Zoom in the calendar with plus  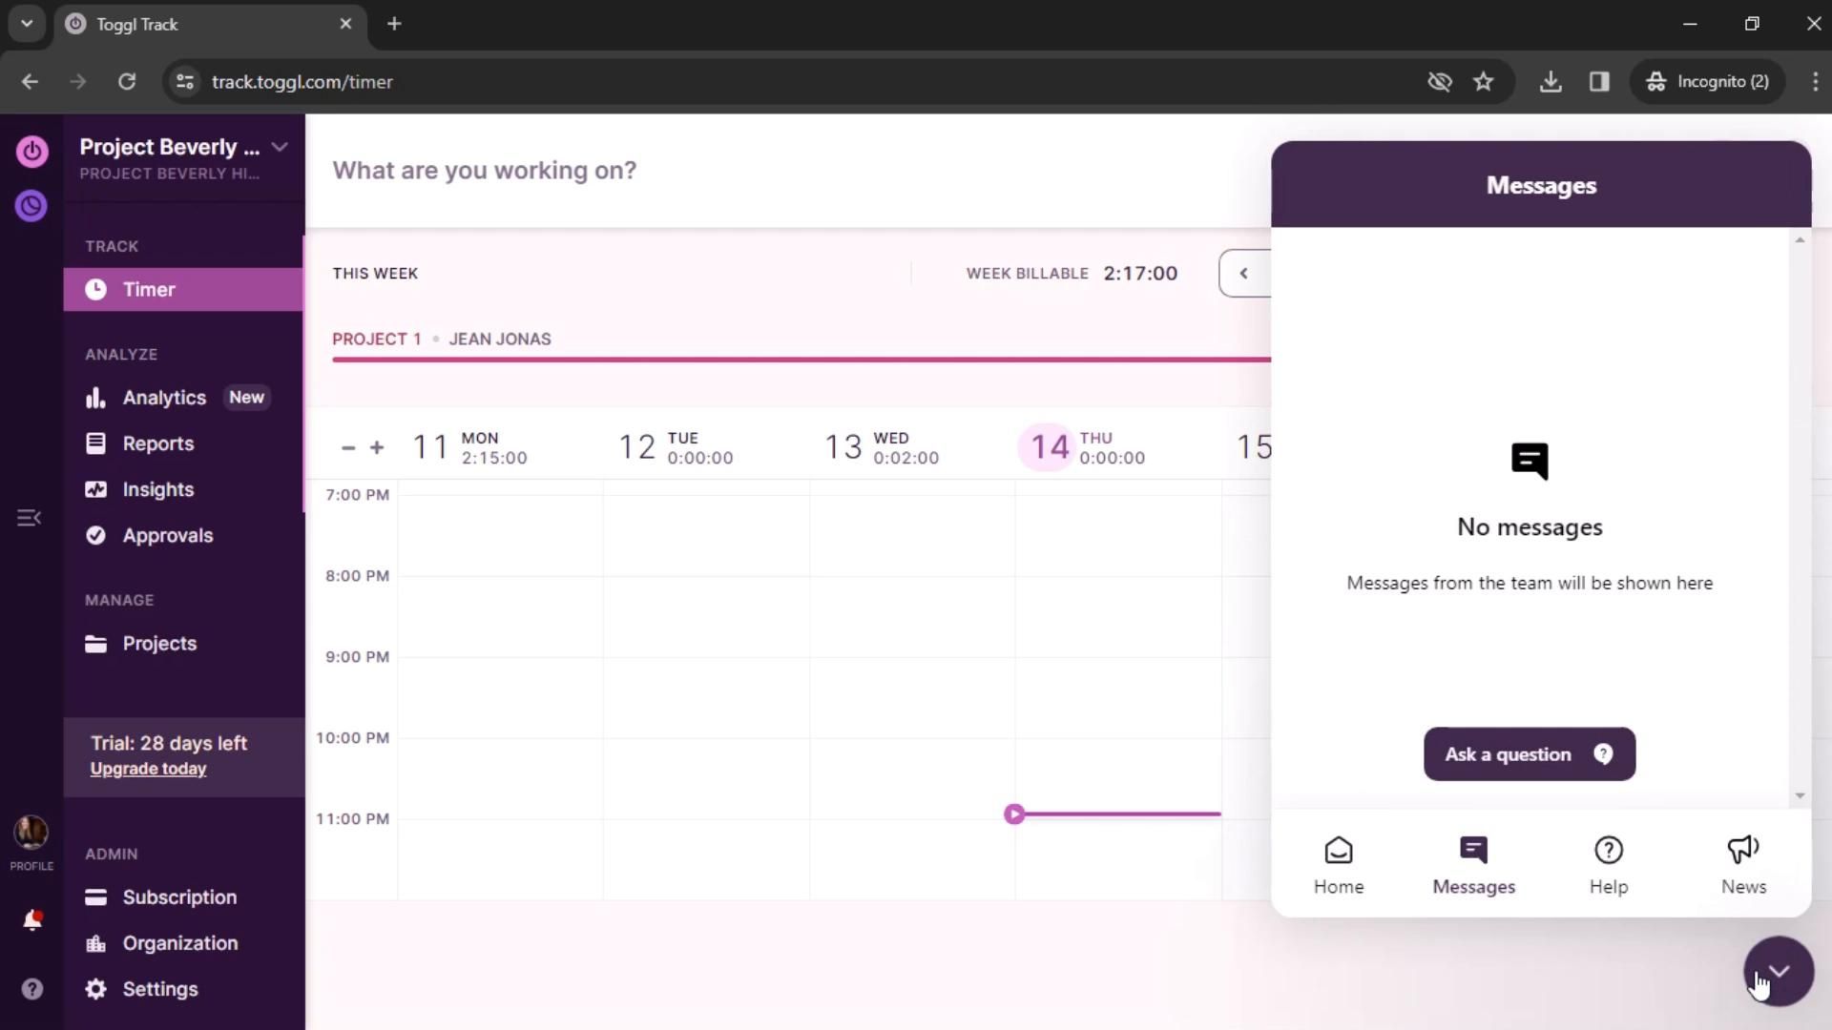[x=377, y=447]
